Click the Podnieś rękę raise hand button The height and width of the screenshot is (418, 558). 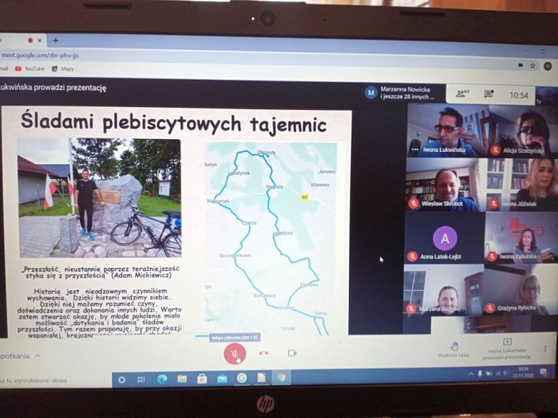click(x=453, y=350)
